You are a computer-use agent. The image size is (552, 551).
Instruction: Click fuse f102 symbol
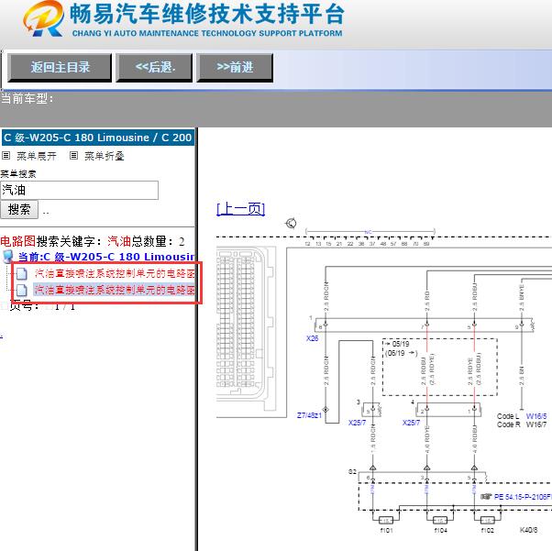(x=487, y=521)
